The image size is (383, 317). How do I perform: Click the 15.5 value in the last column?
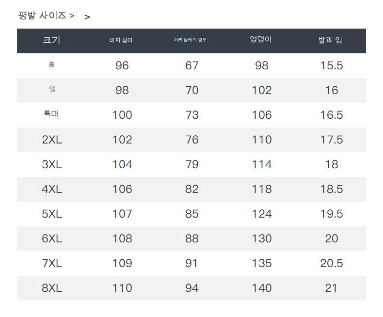click(x=332, y=65)
